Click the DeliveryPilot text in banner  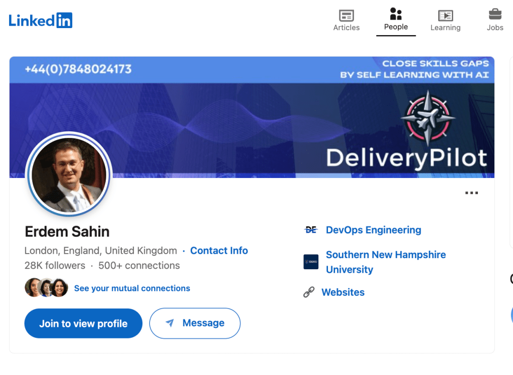pyautogui.click(x=407, y=158)
